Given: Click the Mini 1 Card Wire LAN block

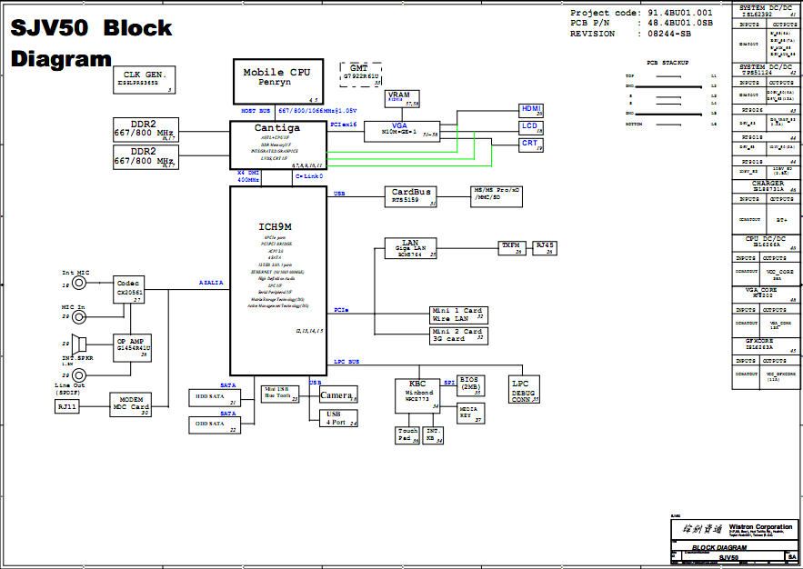Looking at the screenshot, I should (458, 315).
